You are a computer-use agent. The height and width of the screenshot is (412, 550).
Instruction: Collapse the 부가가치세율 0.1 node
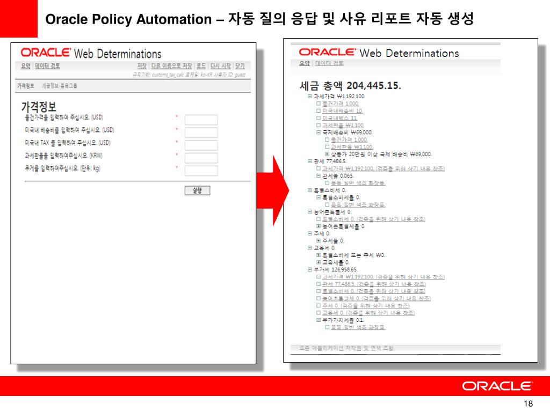319,320
